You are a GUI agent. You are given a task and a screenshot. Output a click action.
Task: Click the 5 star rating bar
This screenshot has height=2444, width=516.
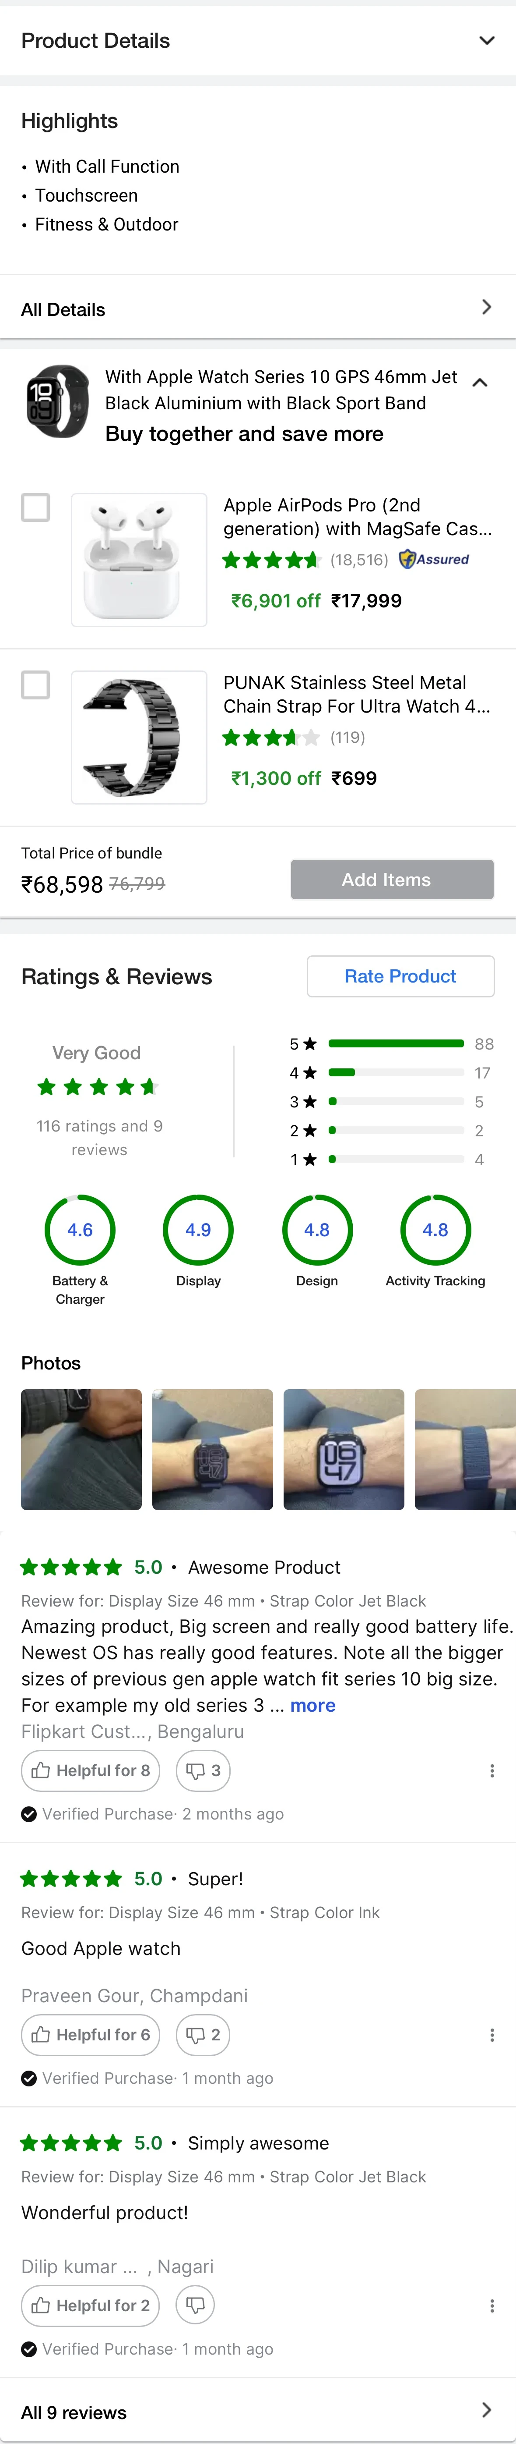[396, 1043]
